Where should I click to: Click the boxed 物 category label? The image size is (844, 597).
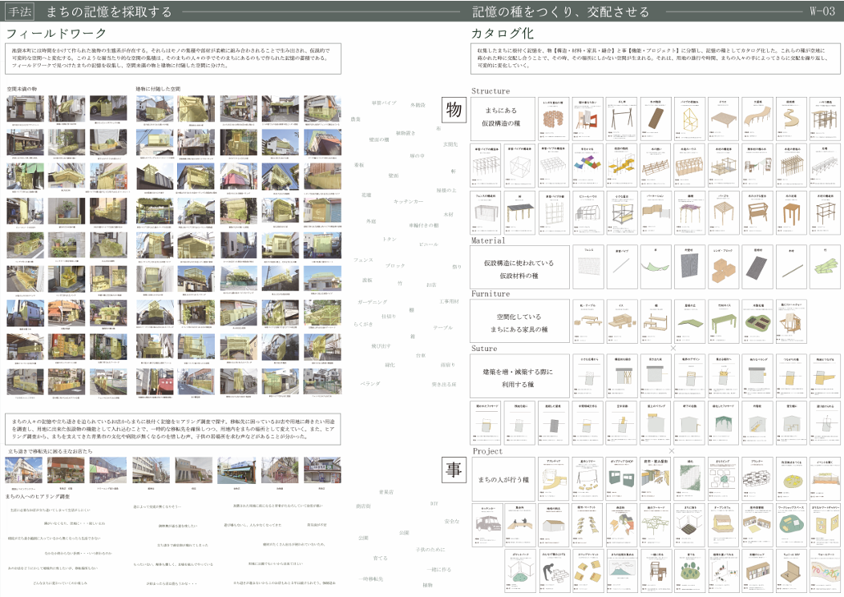pos(454,111)
